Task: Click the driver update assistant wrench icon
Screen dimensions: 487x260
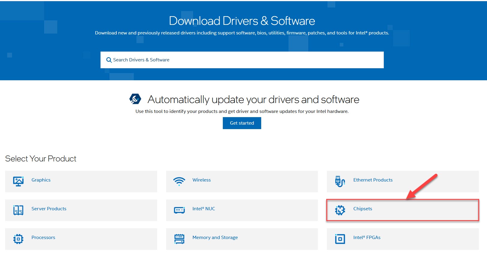Action: point(135,99)
